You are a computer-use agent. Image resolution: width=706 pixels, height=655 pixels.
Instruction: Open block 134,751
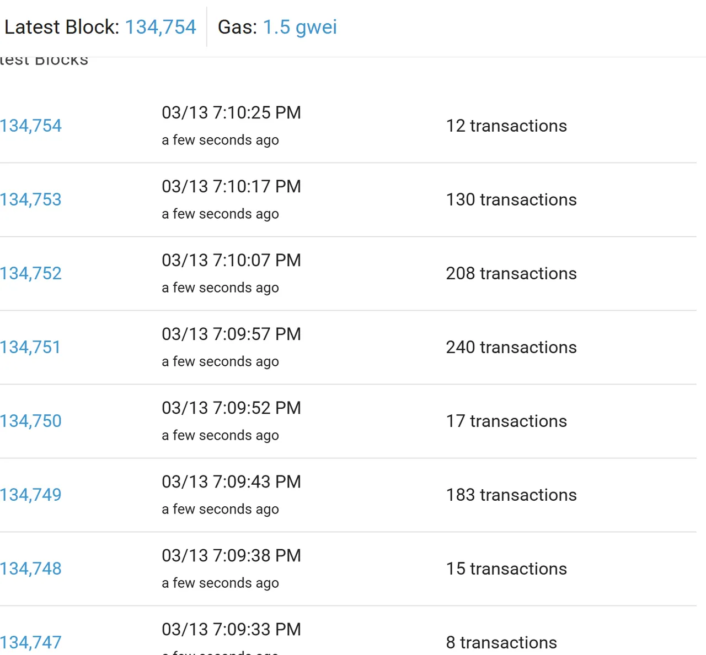30,347
